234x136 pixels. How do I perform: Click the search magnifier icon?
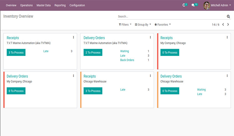228,16
